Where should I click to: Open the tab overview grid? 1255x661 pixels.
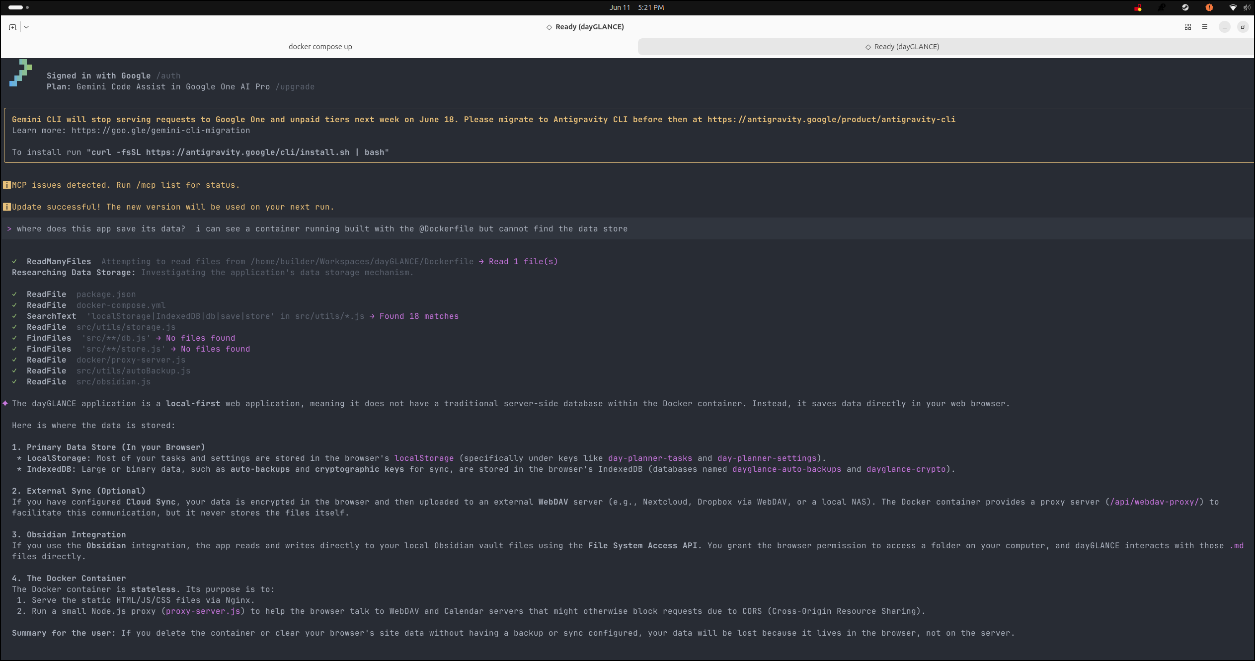pos(1188,27)
